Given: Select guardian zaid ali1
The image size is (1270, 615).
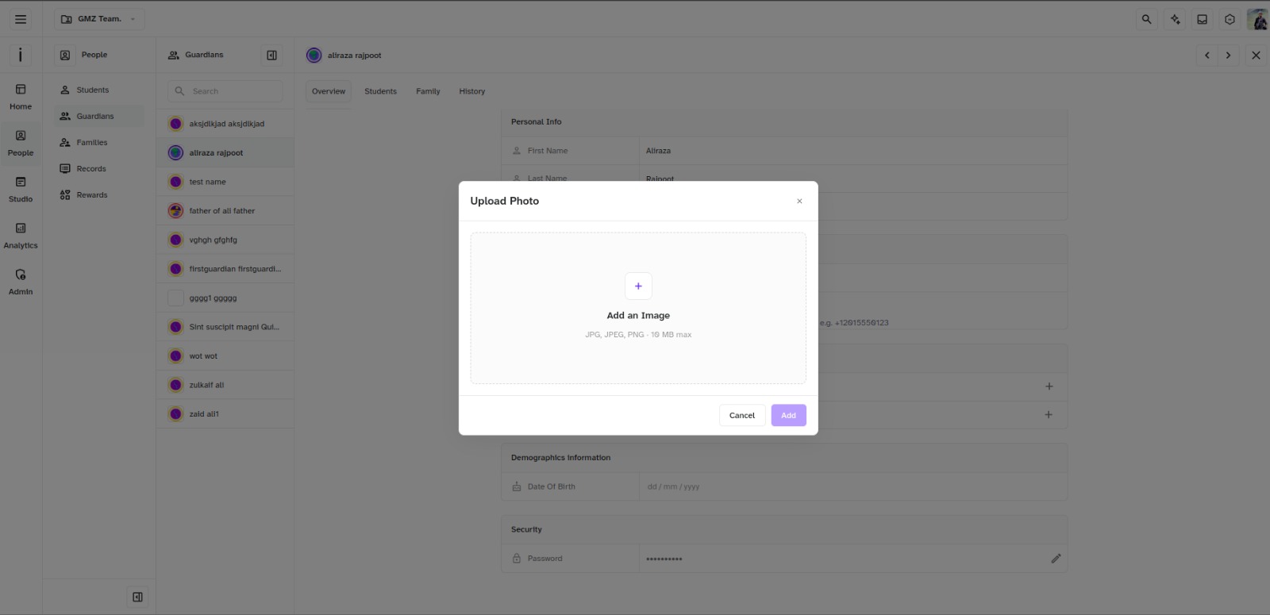Looking at the screenshot, I should 225,414.
